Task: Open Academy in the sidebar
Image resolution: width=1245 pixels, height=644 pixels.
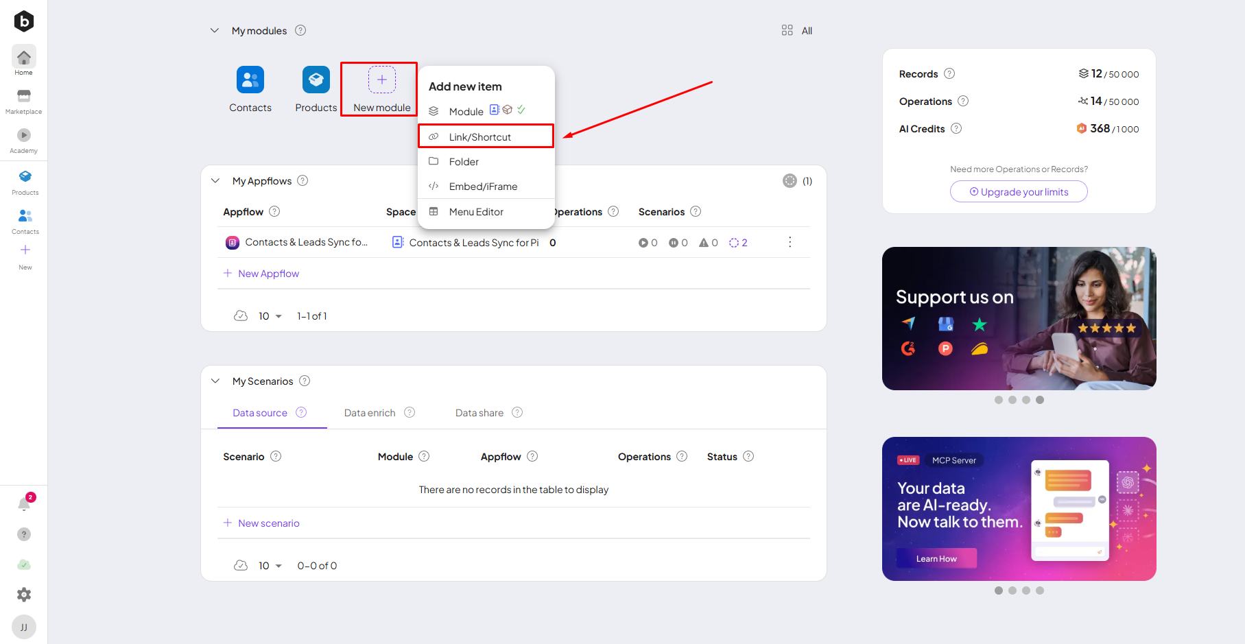Action: 24,140
